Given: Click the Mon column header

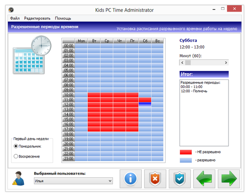Looking at the screenshot, I should click(81, 41).
